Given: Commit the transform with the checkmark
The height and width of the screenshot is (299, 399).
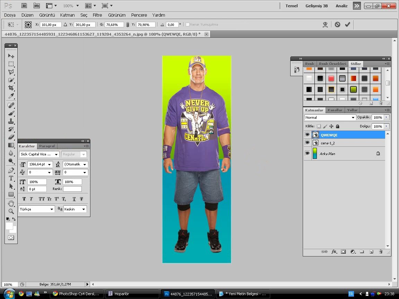Looking at the screenshot, I should pyautogui.click(x=347, y=25).
